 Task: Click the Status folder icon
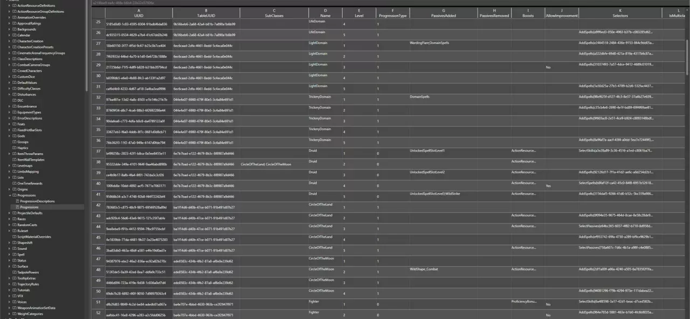15,260
